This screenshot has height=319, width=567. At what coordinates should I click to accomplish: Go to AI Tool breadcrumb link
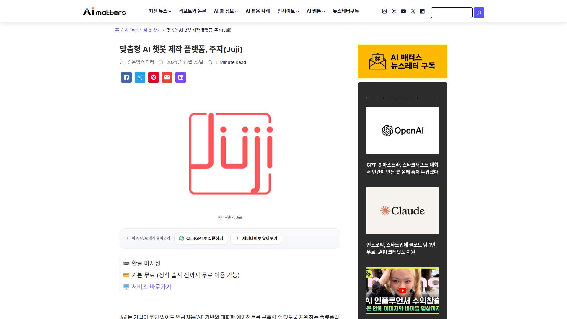point(131,30)
